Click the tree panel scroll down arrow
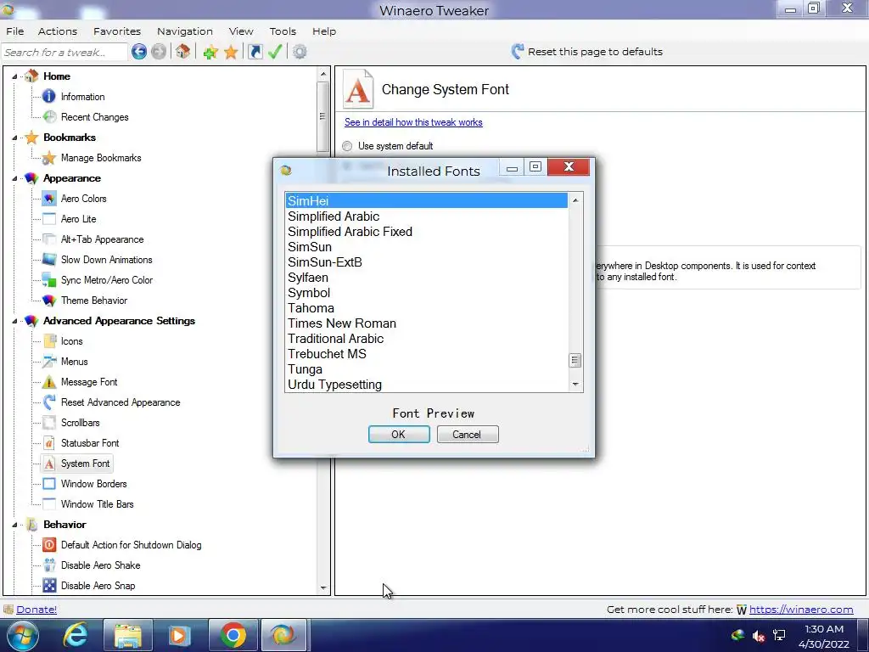This screenshot has height=652, width=869. [323, 587]
